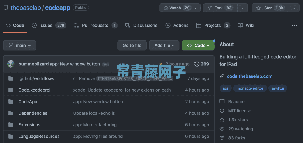Open the fork options dropdown arrow

pos(243,8)
